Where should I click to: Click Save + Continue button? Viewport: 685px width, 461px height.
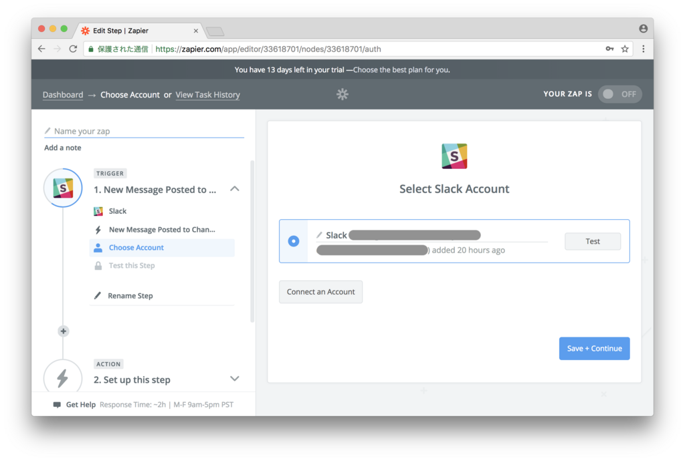[x=594, y=349]
